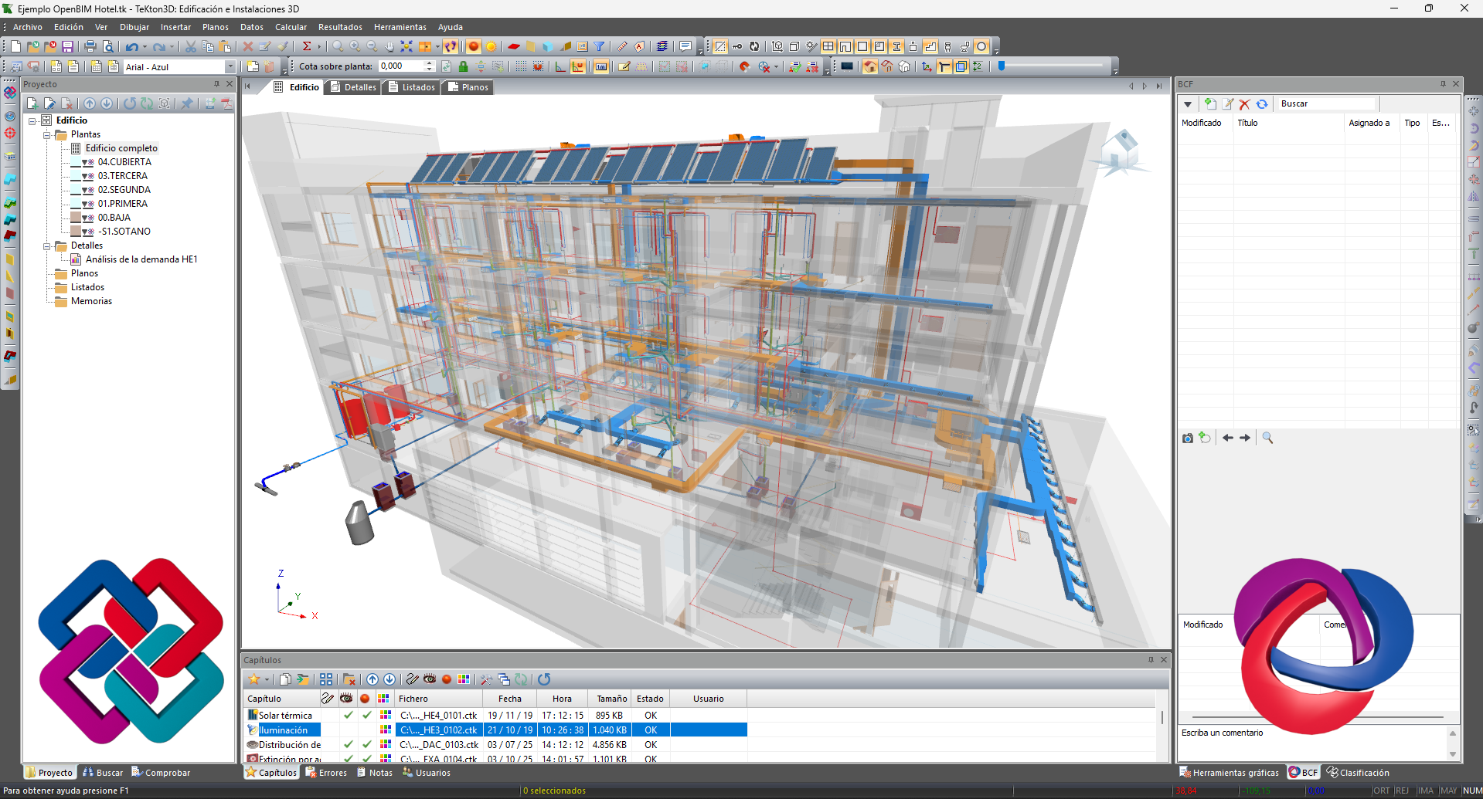1483x799 pixels.
Task: Click the camera snapshot icon in BCF panel
Action: pos(1188,438)
